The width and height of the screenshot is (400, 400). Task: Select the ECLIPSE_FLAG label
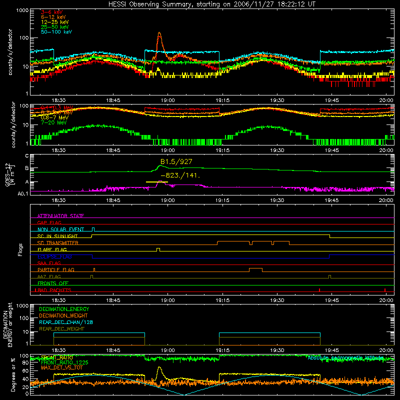pyautogui.click(x=54, y=256)
